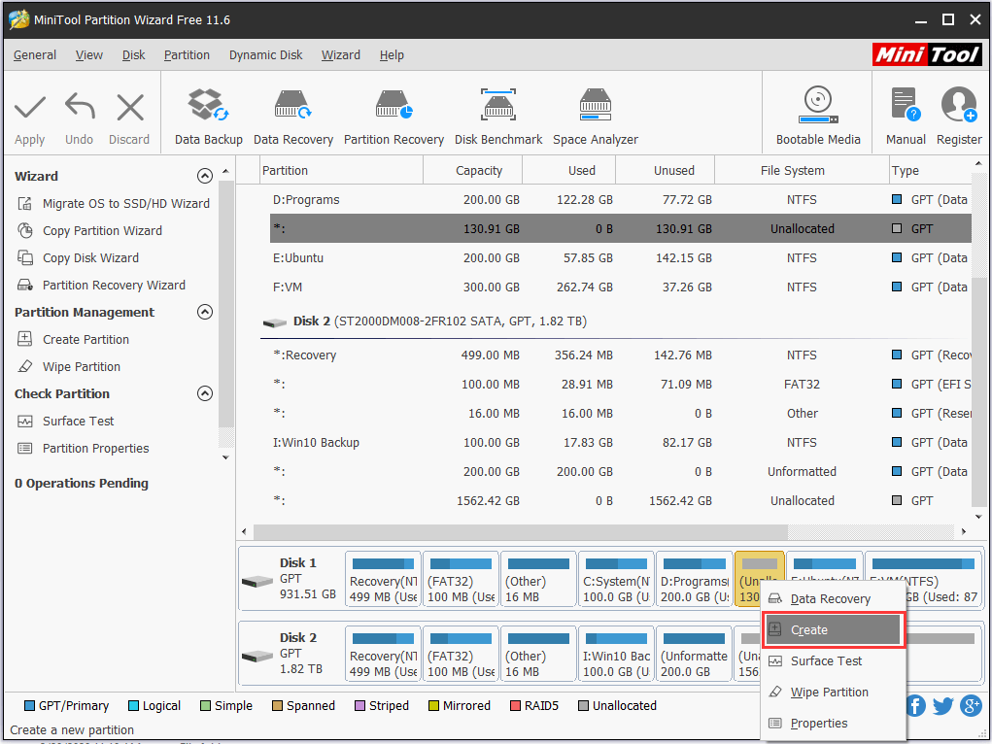Sort by the Capacity column header
This screenshot has height=744, width=992.
(472, 171)
